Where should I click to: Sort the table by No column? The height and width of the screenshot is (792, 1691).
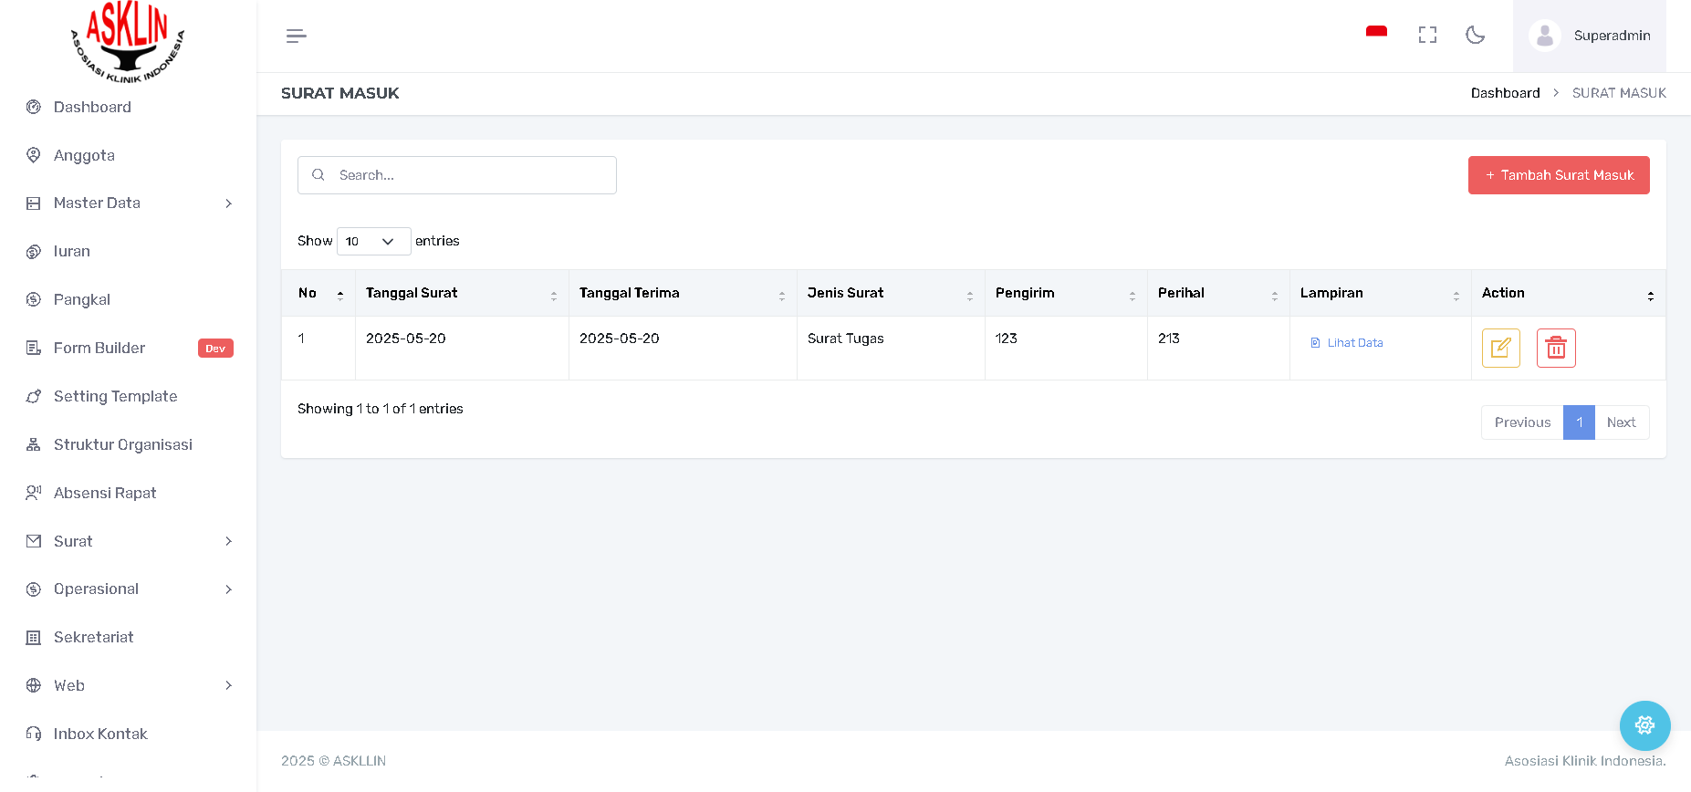pos(318,293)
